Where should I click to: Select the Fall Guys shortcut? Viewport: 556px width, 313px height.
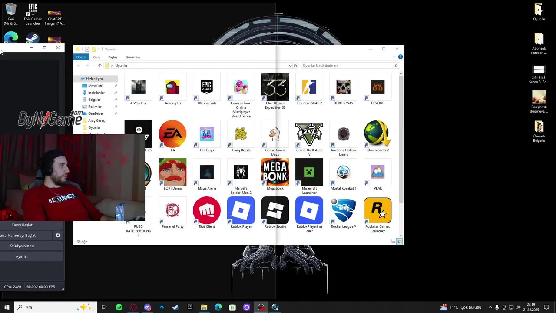pyautogui.click(x=207, y=137)
